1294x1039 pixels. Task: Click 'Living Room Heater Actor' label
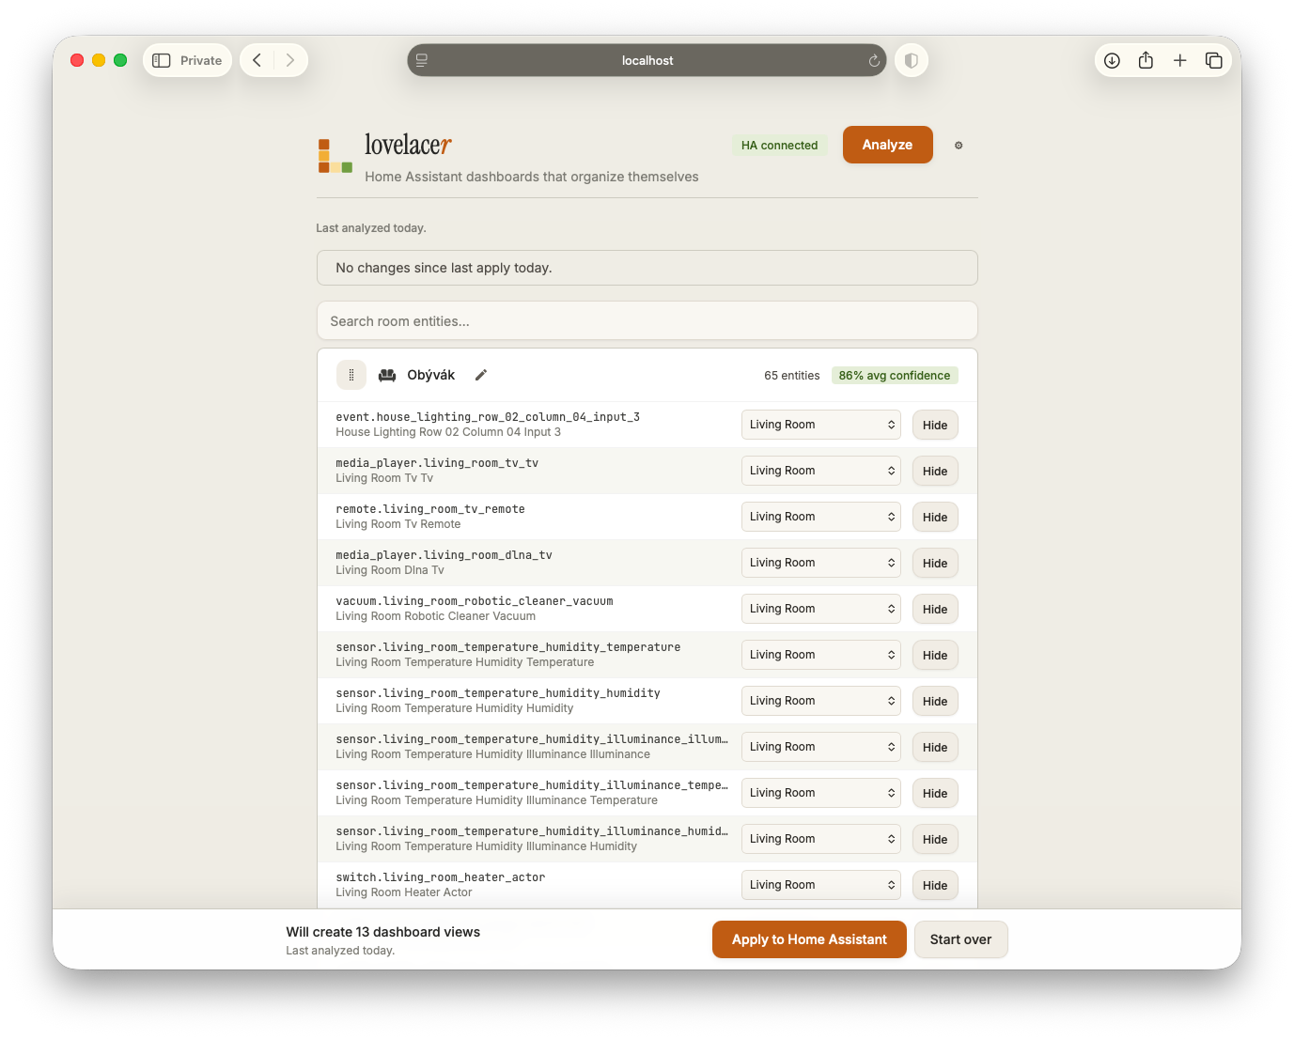click(404, 892)
